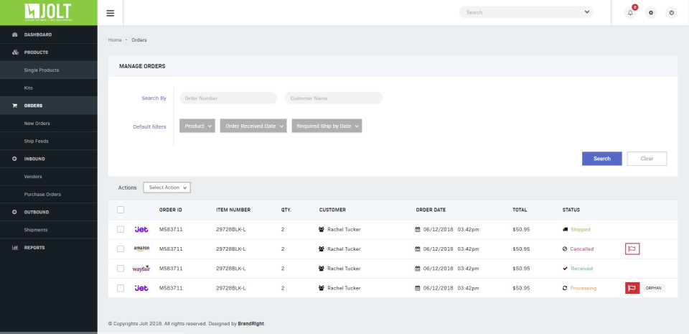Open the Required Ship by Date dropdown
This screenshot has height=334, width=689.
[327, 126]
